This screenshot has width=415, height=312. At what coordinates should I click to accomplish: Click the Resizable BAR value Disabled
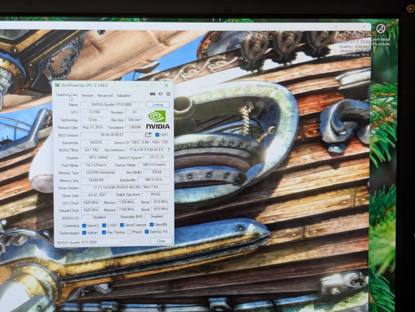157,216
